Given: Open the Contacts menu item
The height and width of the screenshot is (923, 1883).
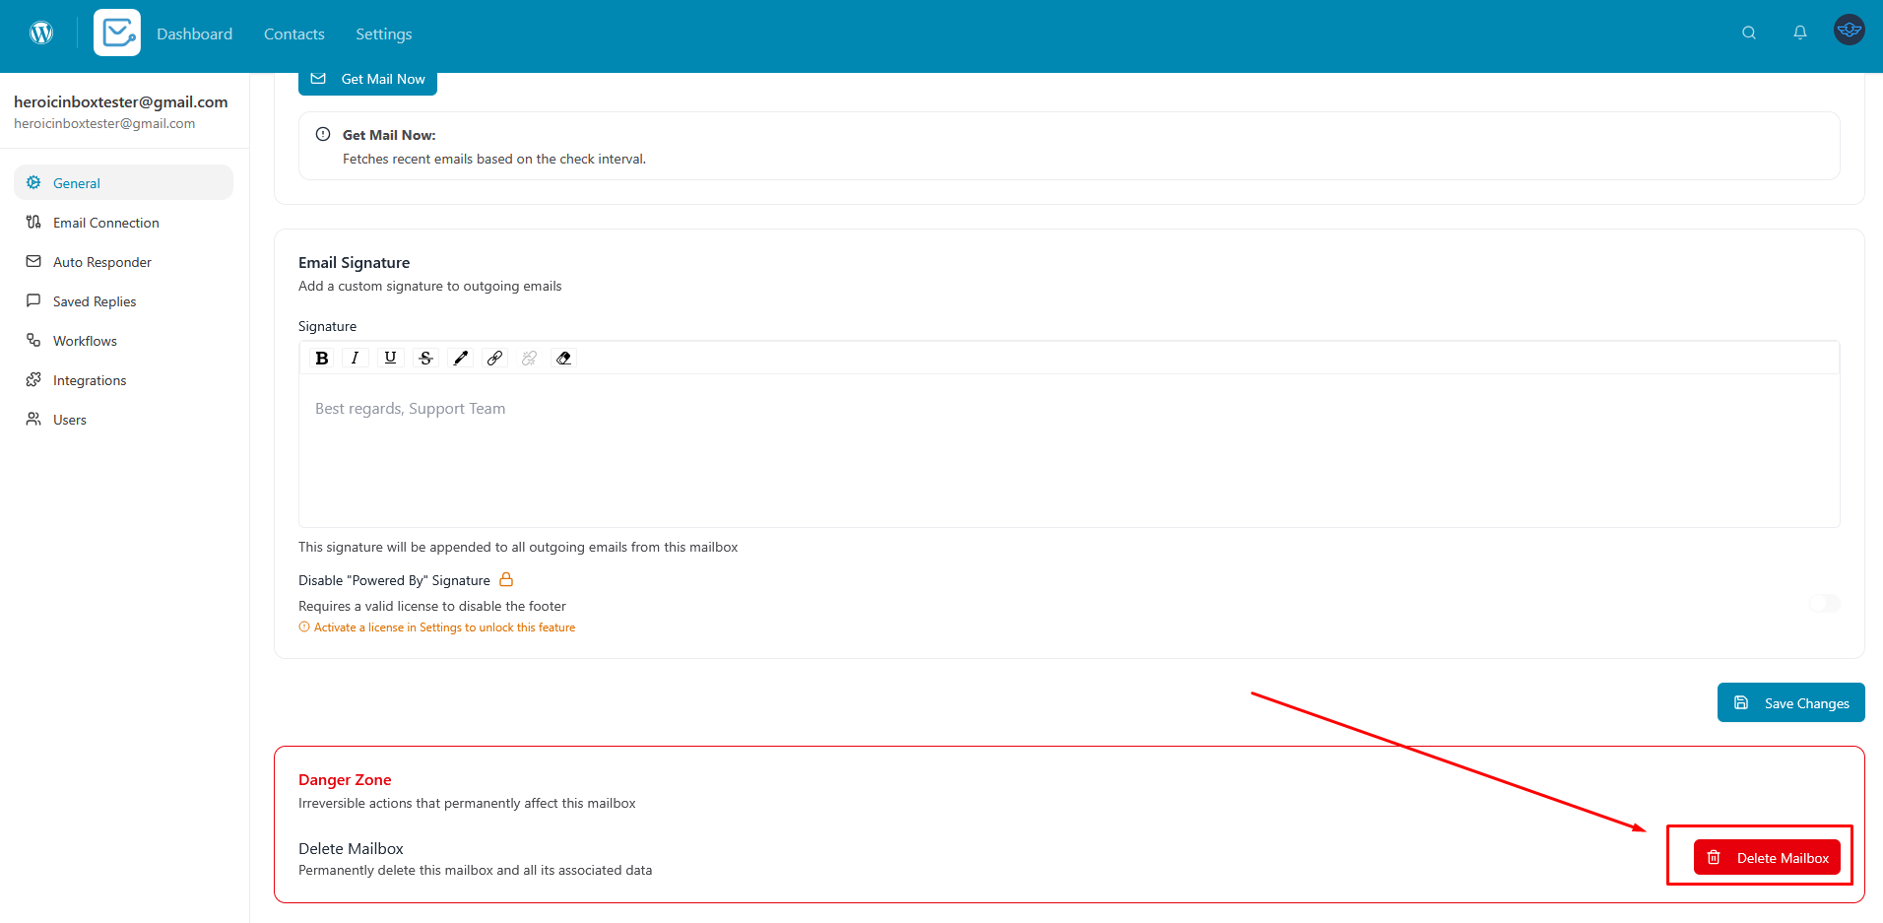Looking at the screenshot, I should 293,34.
